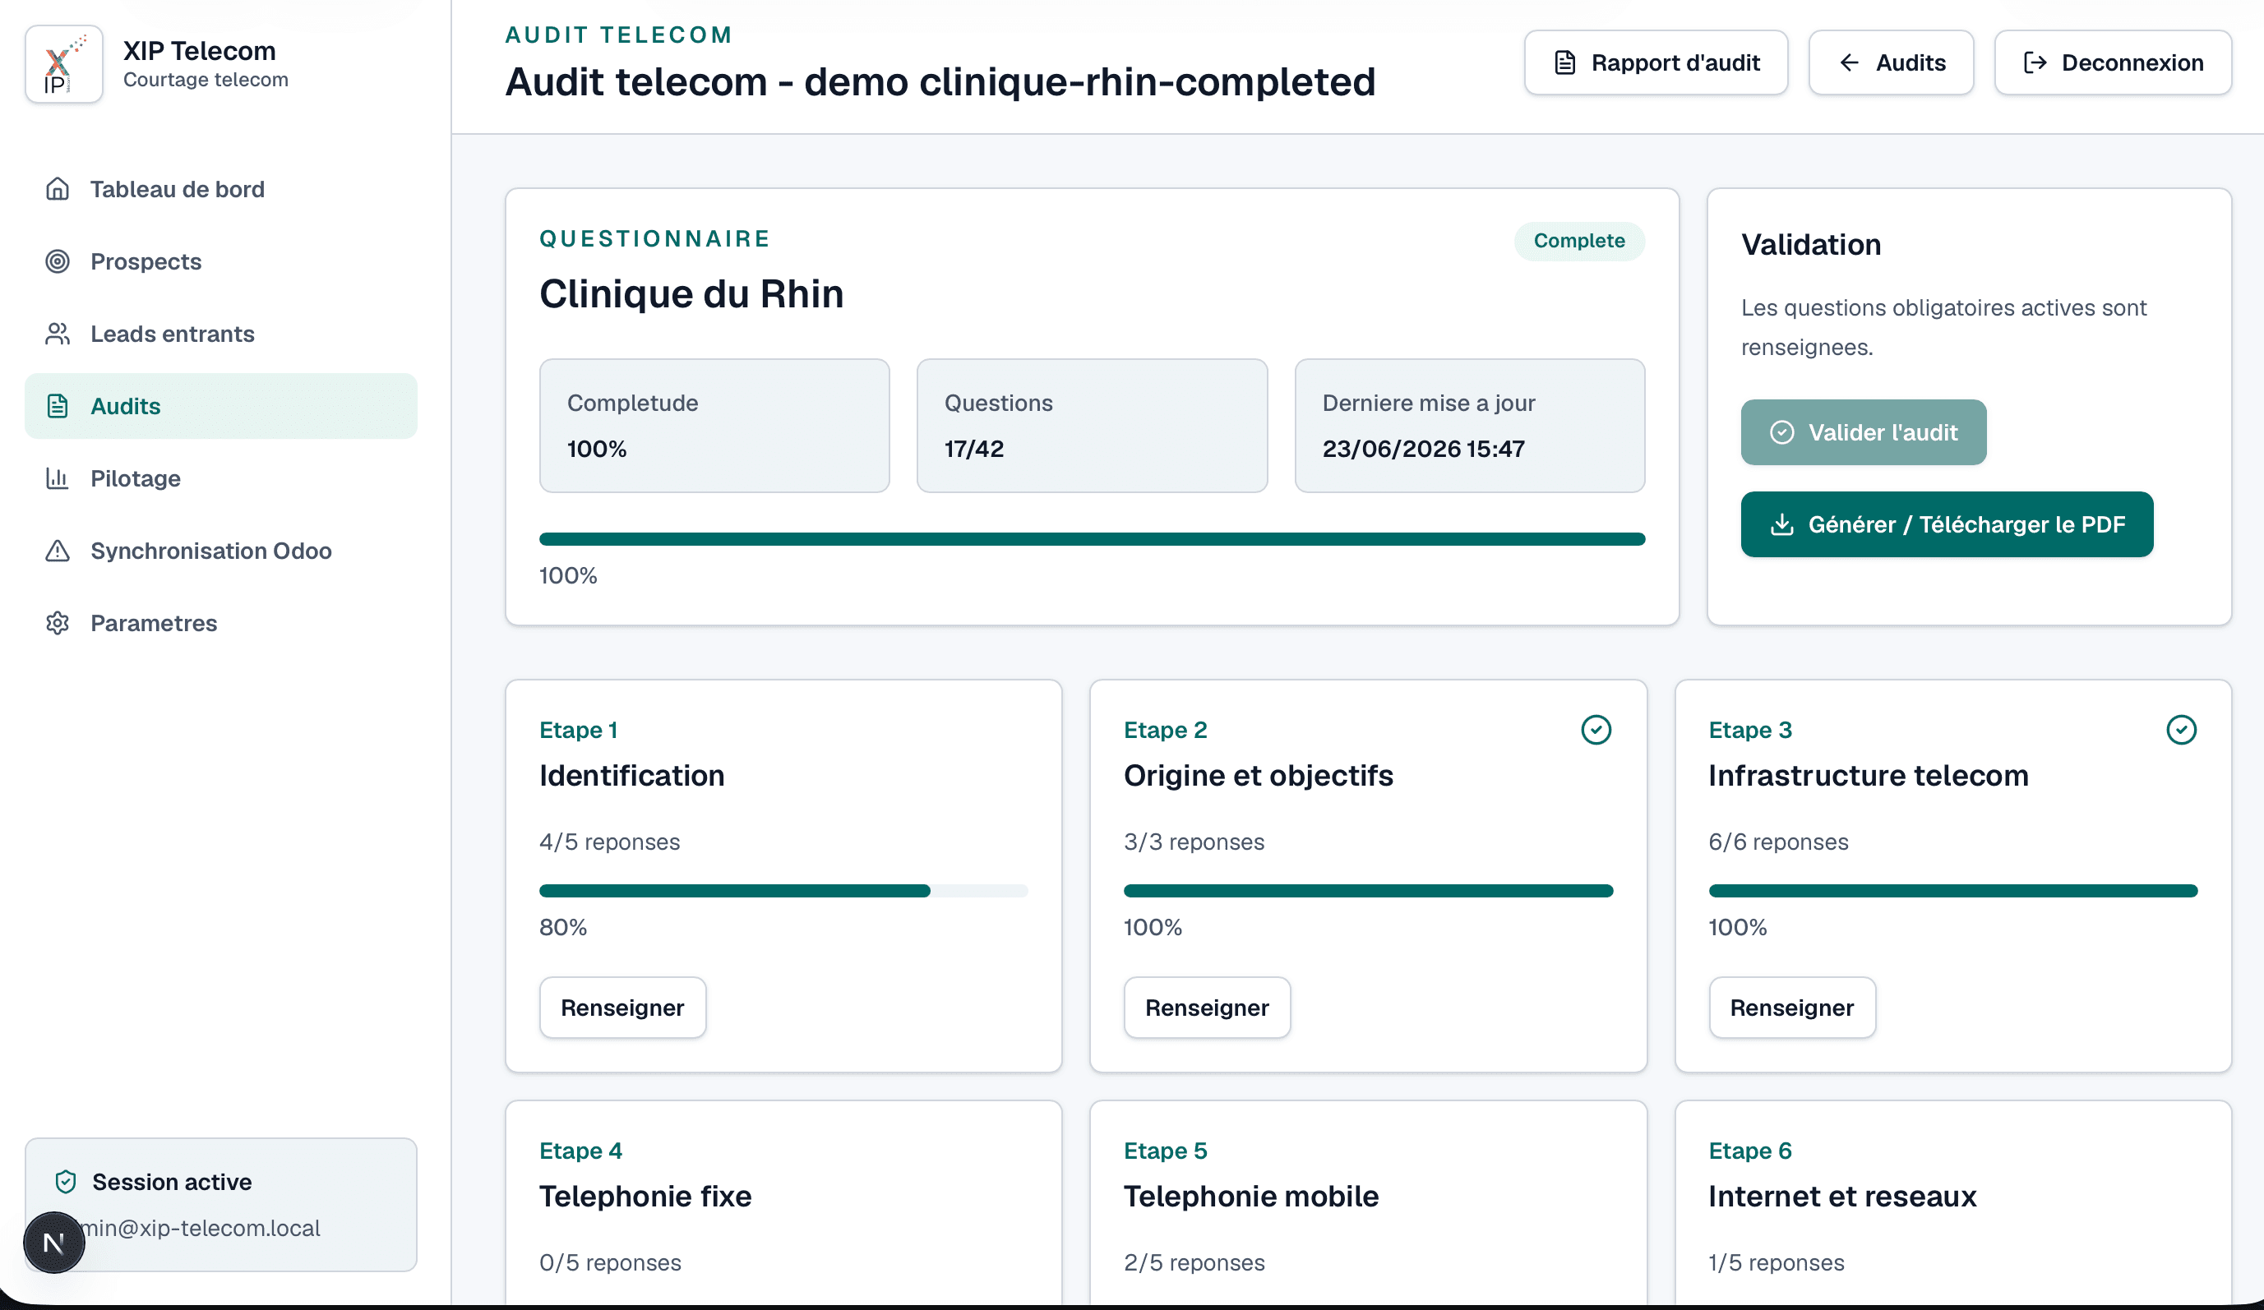Screen dimensions: 2264x1310
Task: Open Tableau de bord in the sidebar
Action: click(221, 188)
